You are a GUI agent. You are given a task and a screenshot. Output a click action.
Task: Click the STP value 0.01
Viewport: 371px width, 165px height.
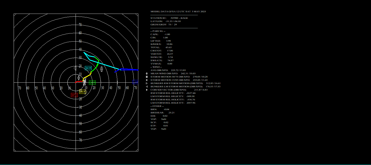pyautogui.click(x=166, y=126)
